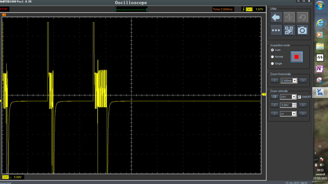
Task: Select Normal acquisition mode
Action: click(x=272, y=57)
